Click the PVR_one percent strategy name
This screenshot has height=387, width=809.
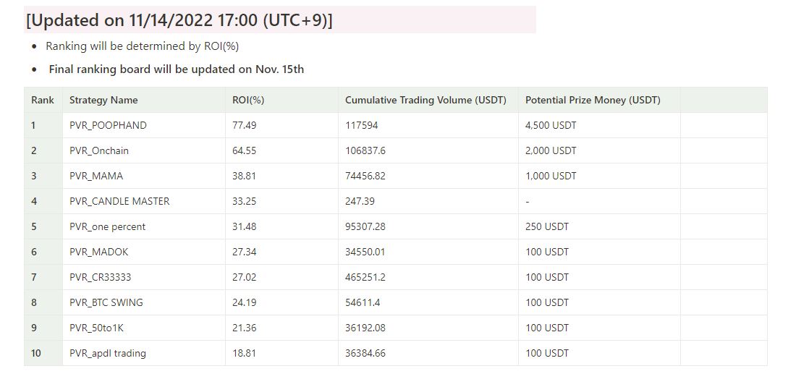(x=107, y=226)
